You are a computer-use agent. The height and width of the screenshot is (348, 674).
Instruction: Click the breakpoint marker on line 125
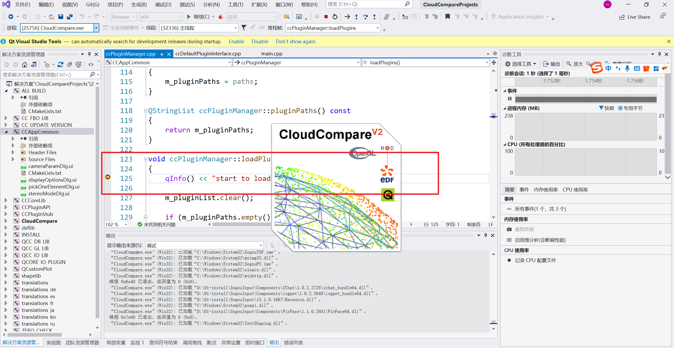coord(108,177)
